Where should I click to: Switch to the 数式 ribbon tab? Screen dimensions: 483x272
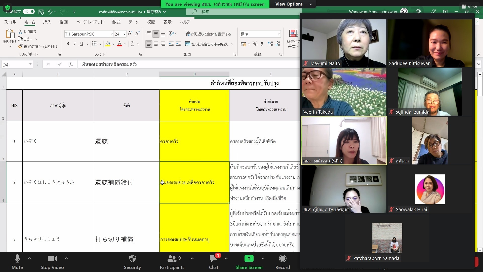[x=116, y=22]
